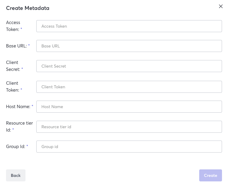This screenshot has height=185, width=228.
Task: Click the Create Metadata dialog title
Action: pos(28,8)
